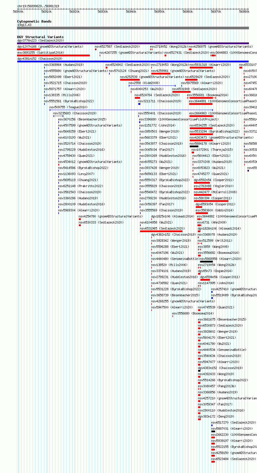
Task: Open nsv509755 (Teague2010) variant
Action: 68,107
